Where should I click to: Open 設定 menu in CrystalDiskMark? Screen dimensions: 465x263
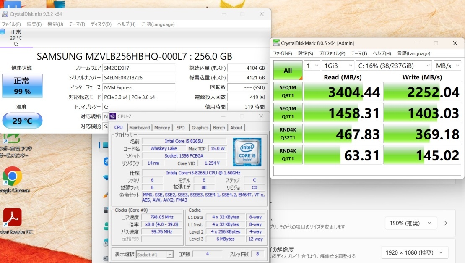(x=305, y=53)
